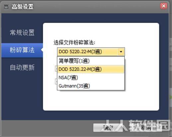This screenshot has height=137, width=172.
Task: Toggle the lower checkbox beside NSA entry
Action: tap(56, 81)
